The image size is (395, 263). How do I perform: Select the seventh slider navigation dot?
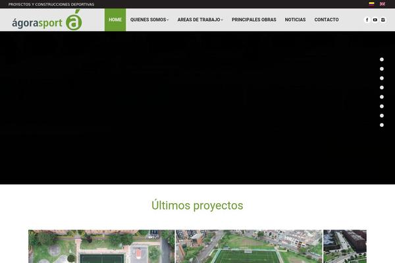(x=382, y=116)
